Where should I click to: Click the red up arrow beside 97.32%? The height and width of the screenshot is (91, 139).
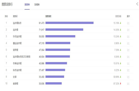121,84
